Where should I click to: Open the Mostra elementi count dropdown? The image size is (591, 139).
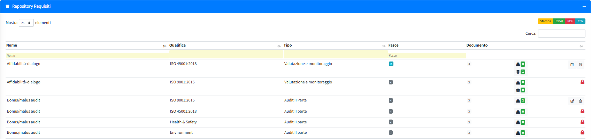pos(26,23)
